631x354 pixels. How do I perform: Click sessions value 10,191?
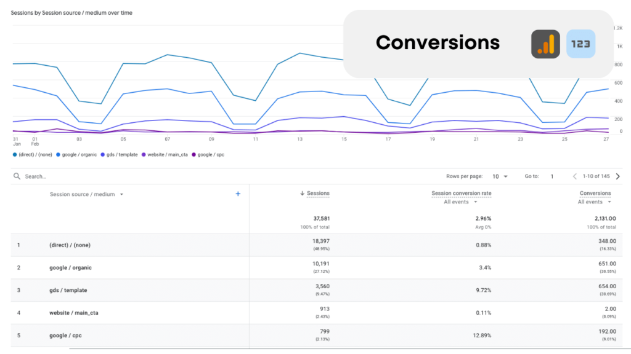(x=321, y=264)
